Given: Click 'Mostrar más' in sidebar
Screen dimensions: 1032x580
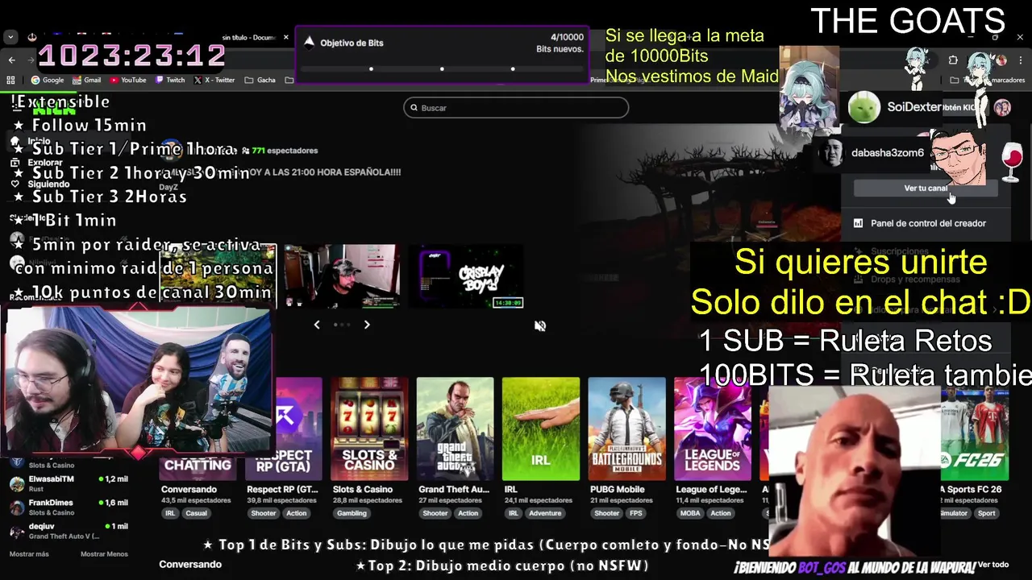Looking at the screenshot, I should click(29, 554).
